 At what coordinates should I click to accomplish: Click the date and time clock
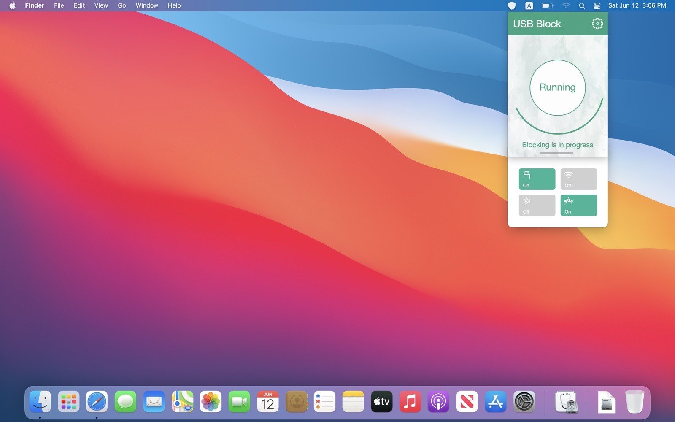(x=637, y=5)
